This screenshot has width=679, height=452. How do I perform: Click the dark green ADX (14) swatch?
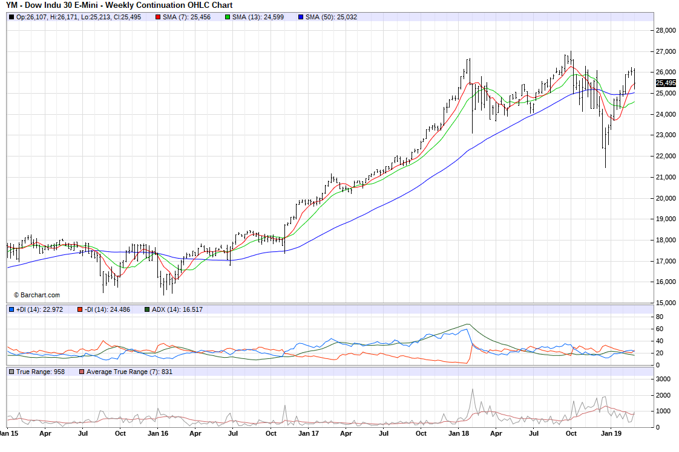tap(147, 309)
